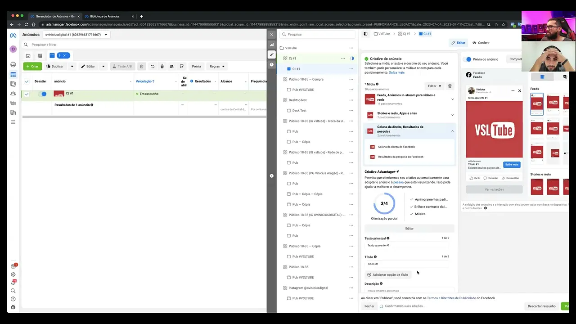Expand Feeds, Anúncios in-stream placements group
The width and height of the screenshot is (576, 324).
click(x=452, y=99)
